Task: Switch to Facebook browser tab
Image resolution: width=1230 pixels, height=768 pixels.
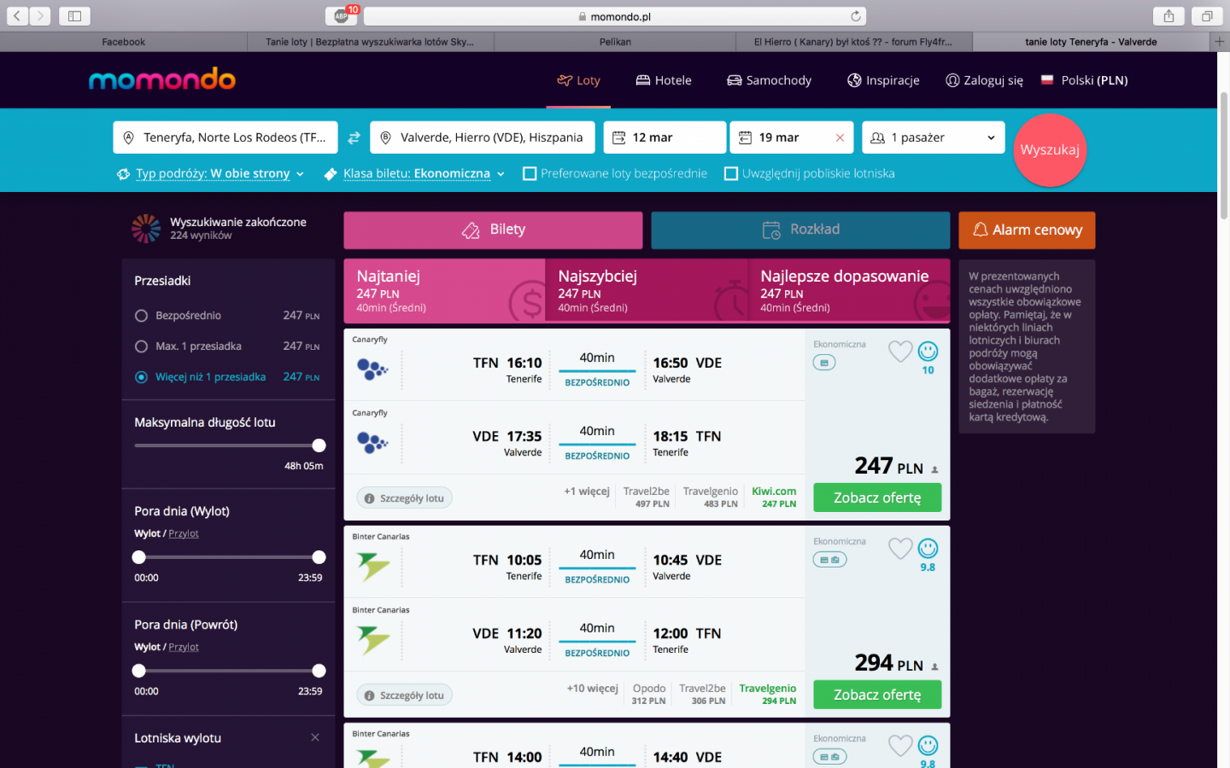Action: point(123,41)
